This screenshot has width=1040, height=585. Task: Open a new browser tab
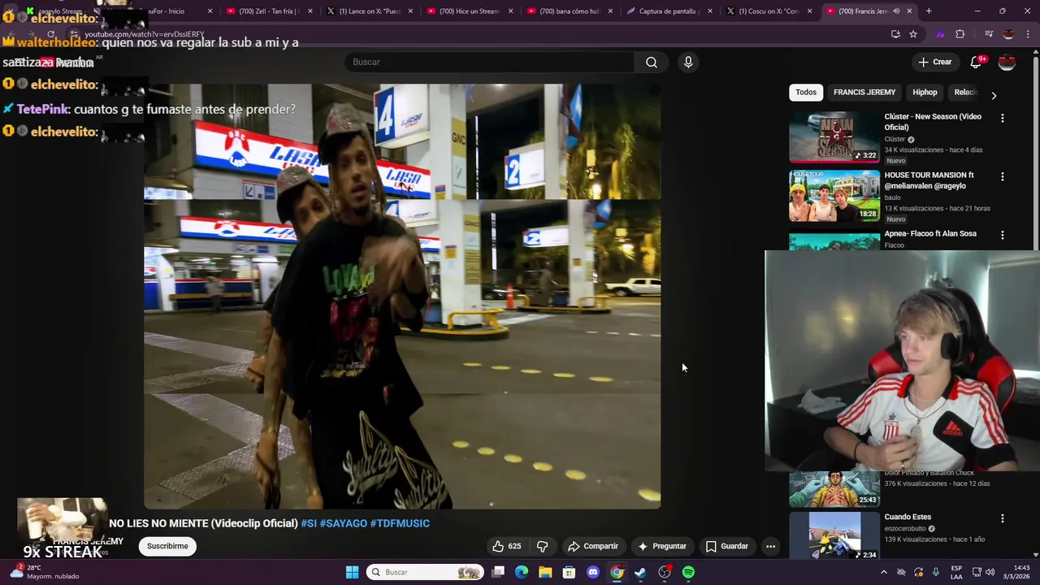tap(929, 11)
